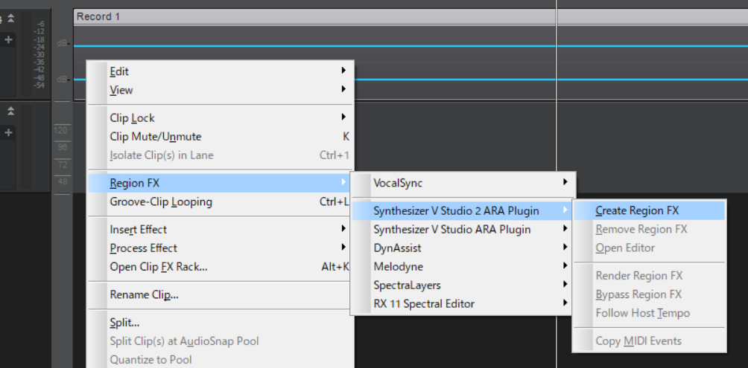Choose Open Clip FX Rack
Screen dimensions: 748x368
(221, 267)
